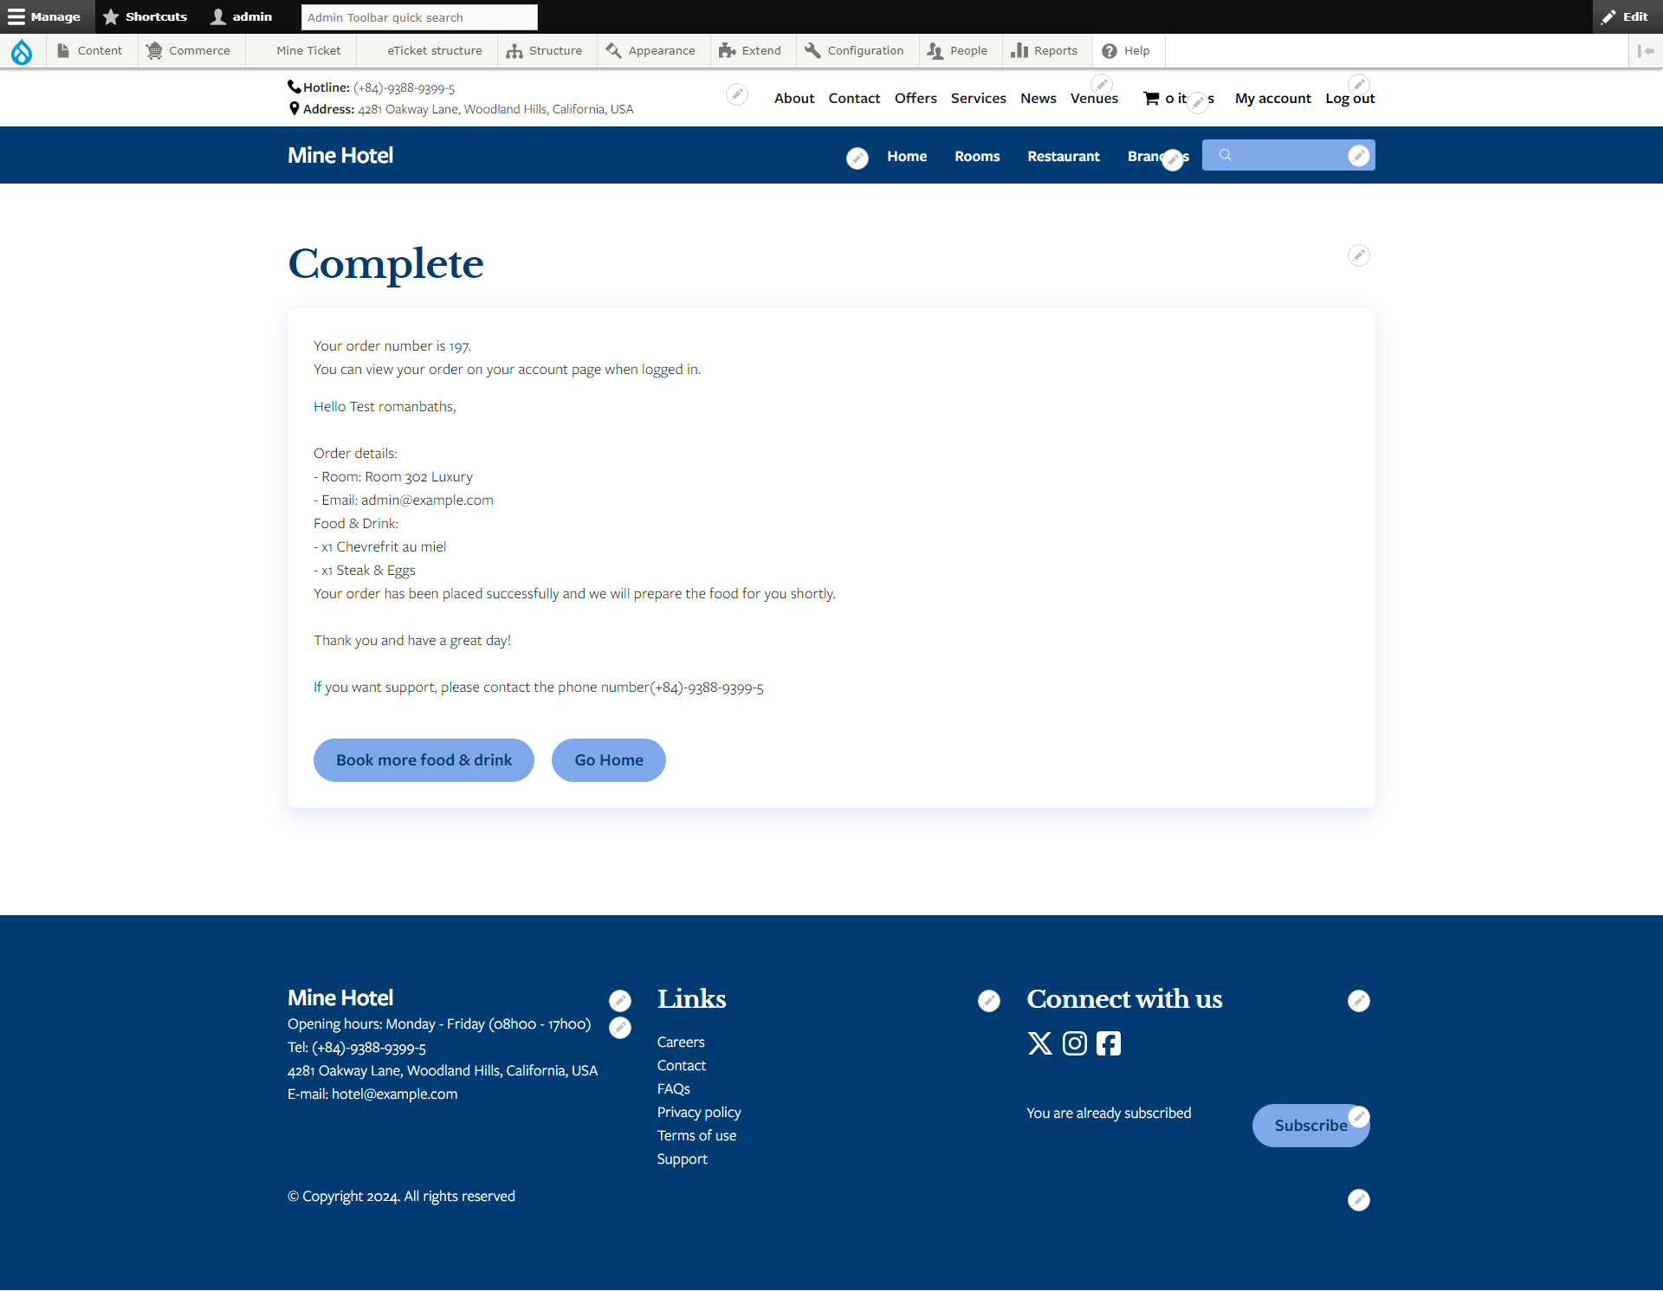Click the Book more food & drink button
1663x1291 pixels.
tap(424, 758)
